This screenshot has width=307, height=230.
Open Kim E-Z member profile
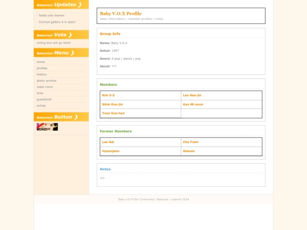(x=108, y=95)
